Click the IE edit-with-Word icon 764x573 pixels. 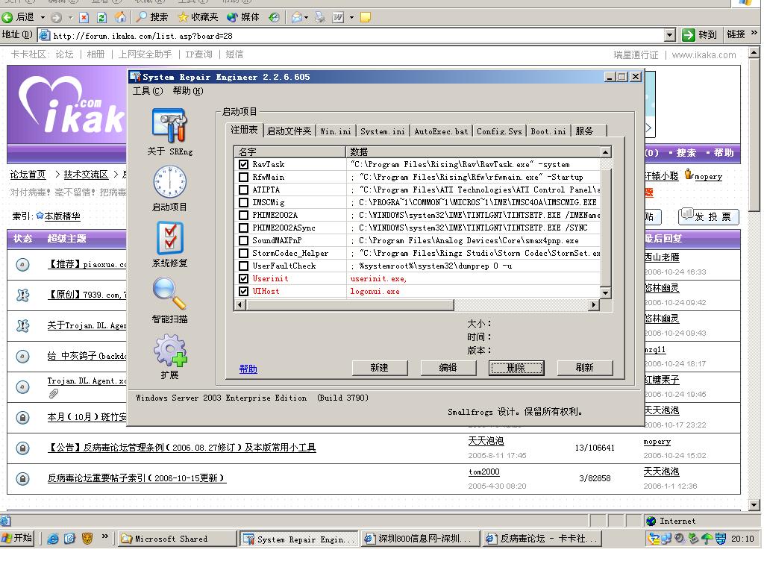[338, 18]
